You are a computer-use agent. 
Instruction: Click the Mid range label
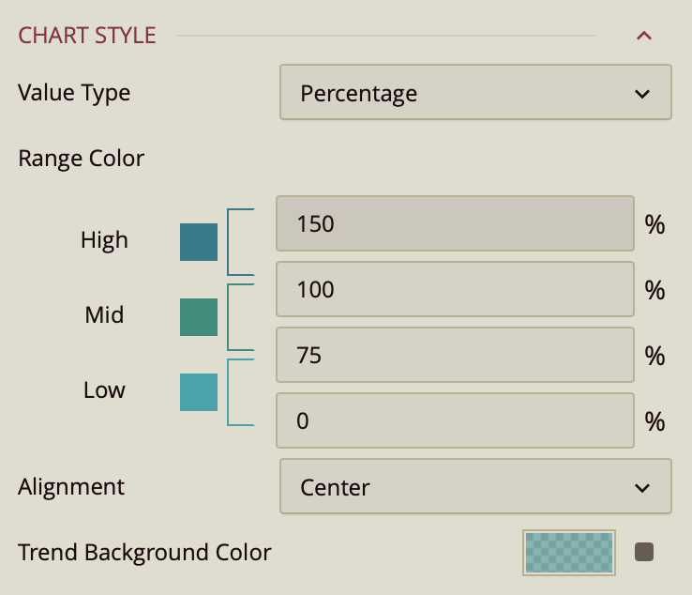pyautogui.click(x=104, y=315)
